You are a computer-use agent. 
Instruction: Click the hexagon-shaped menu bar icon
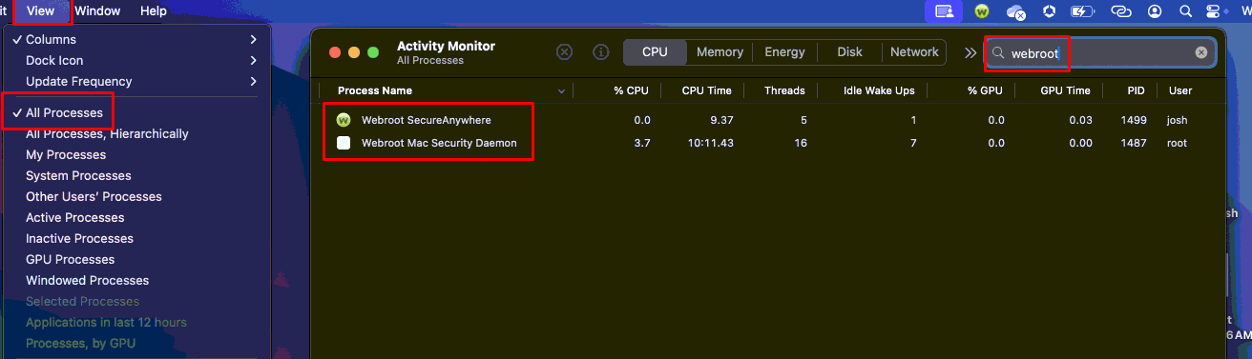point(1049,11)
